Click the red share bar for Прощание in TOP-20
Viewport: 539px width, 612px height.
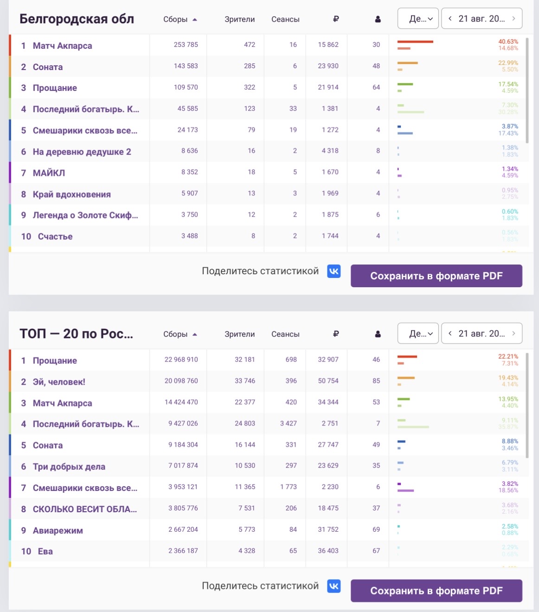[407, 356]
